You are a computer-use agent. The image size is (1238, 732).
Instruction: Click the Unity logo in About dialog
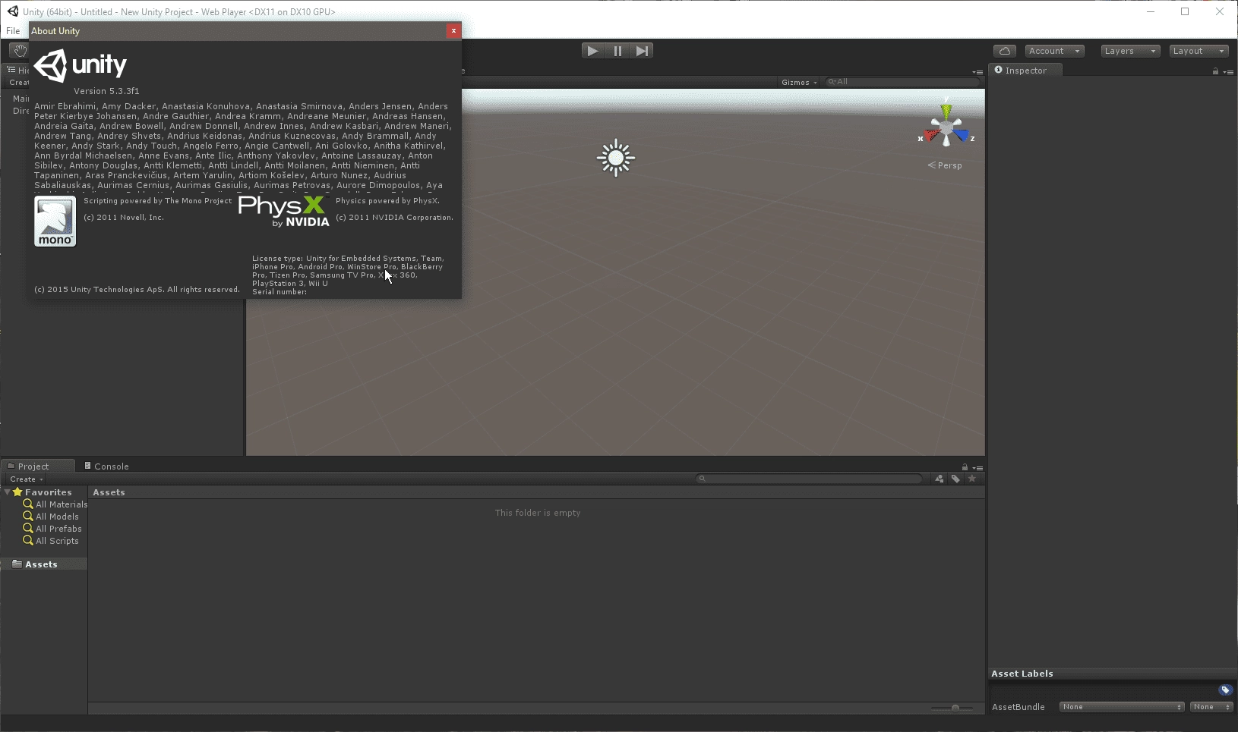pos(81,65)
